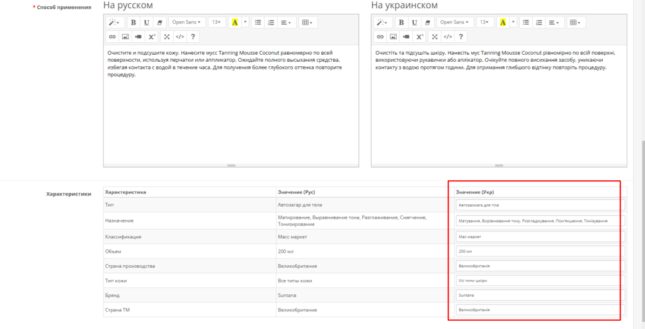Apply superscript in the Ukrainian editor
645x329 pixels.
[x=420, y=37]
